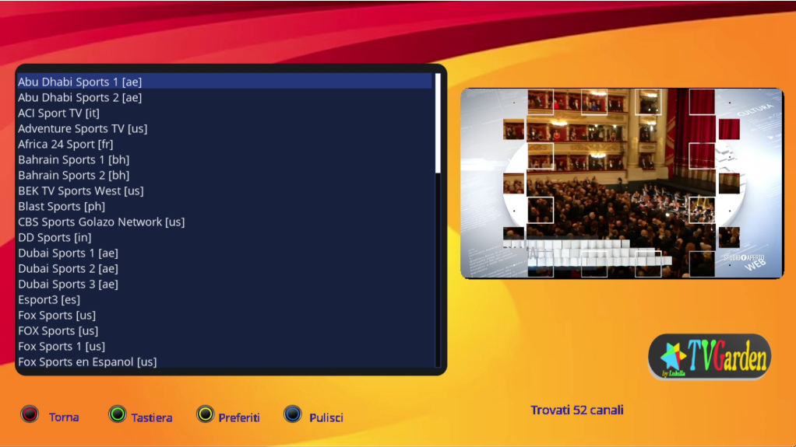Select Dubai Sports 2 [ae]
The height and width of the screenshot is (447, 796).
click(224, 269)
